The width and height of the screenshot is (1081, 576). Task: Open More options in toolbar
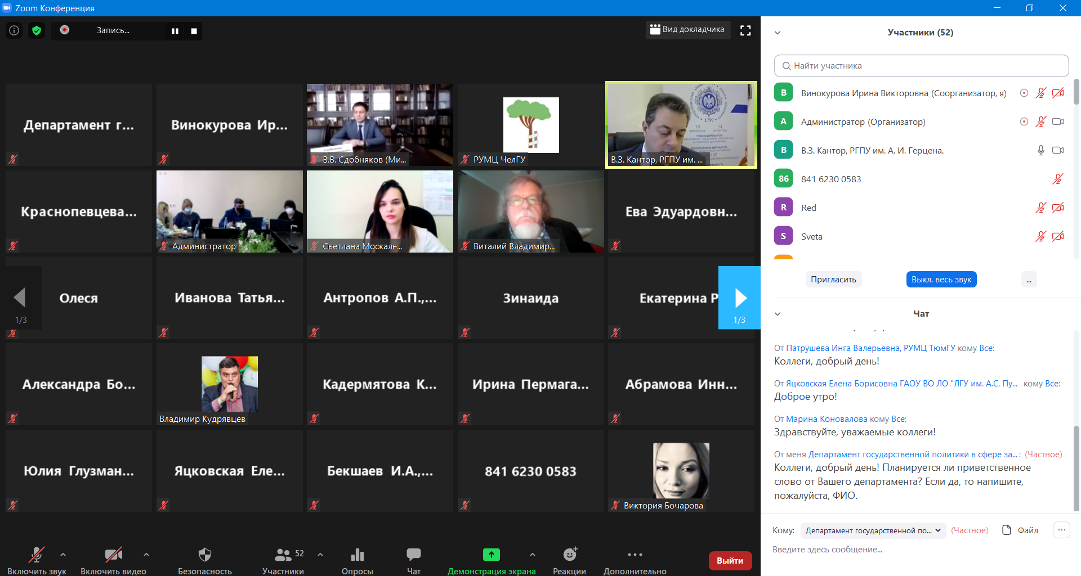coord(635,560)
